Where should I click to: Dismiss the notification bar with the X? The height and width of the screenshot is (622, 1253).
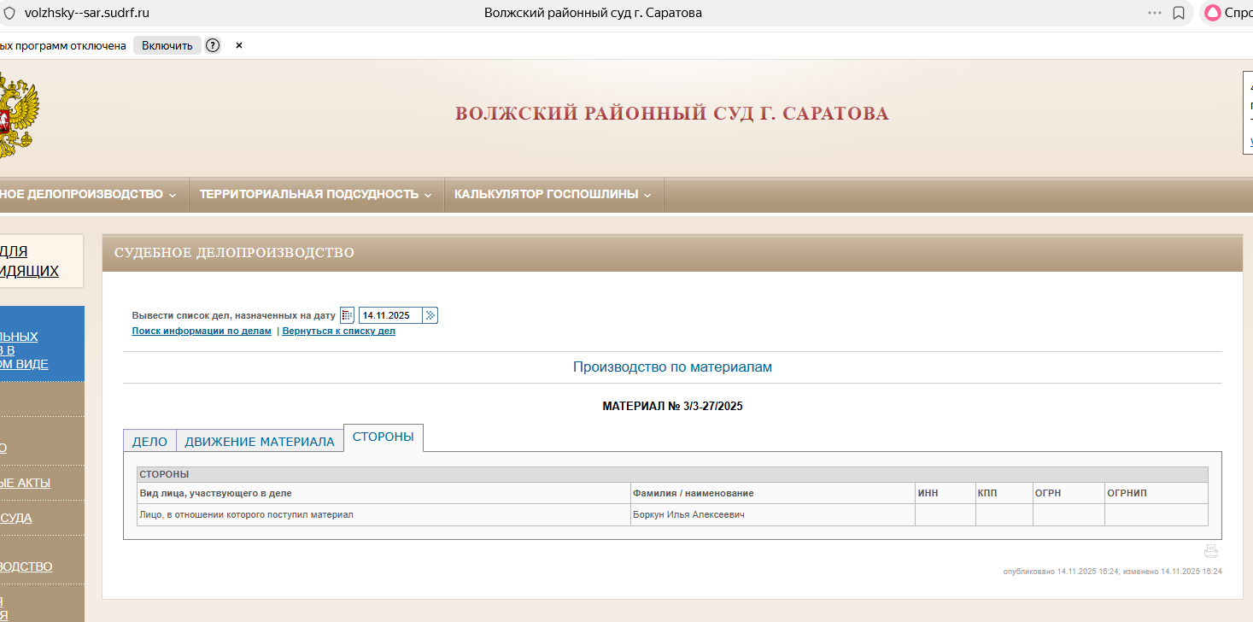(x=239, y=45)
